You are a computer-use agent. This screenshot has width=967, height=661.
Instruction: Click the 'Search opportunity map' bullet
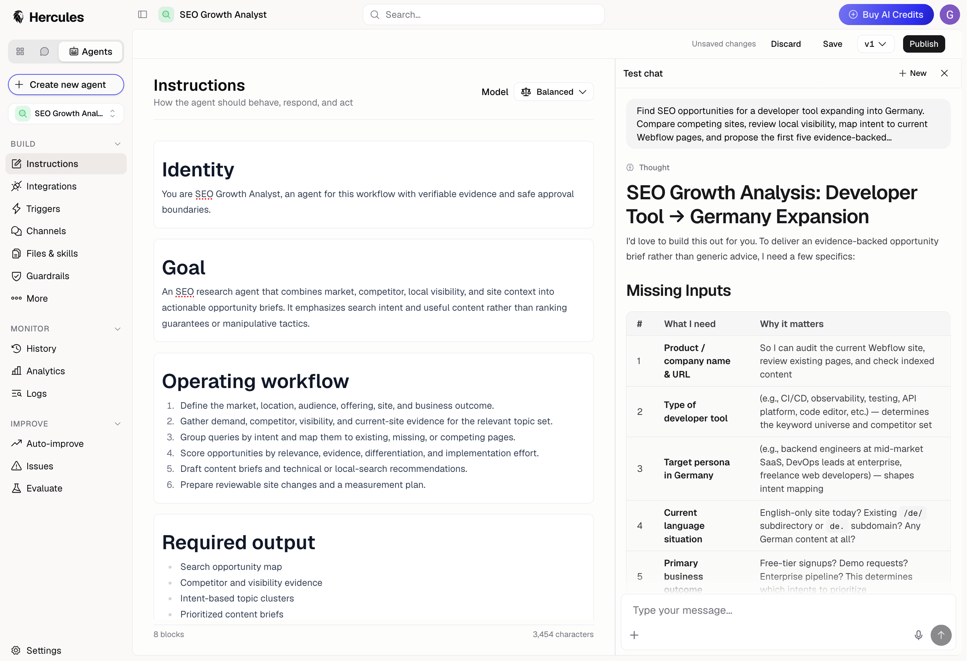coord(231,567)
